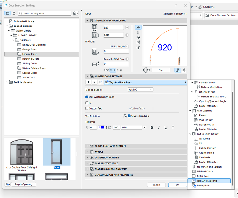
Task: Go to next settings page arrow
Action: [x=94, y=82]
